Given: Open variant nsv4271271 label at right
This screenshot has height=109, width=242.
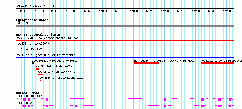Looking at the screenshot, I should click(x=221, y=61).
